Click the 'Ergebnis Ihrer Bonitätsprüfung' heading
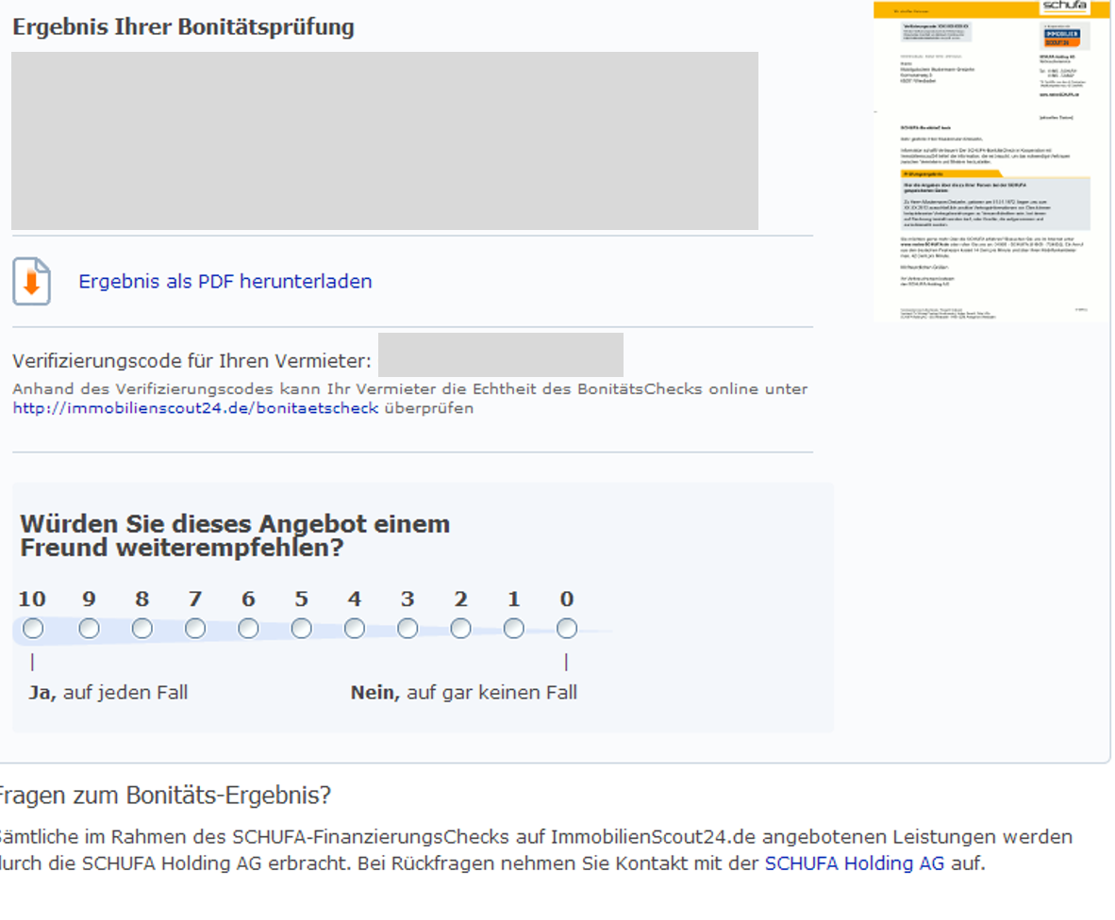This screenshot has height=920, width=1115. coord(183,27)
